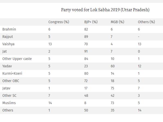Click the Other OBC row label
This screenshot has height=122, width=163.
pos(10,81)
